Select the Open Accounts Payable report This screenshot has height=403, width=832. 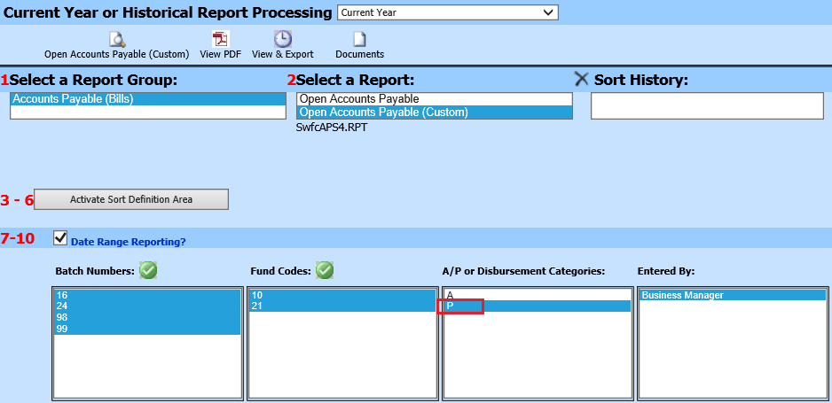434,99
